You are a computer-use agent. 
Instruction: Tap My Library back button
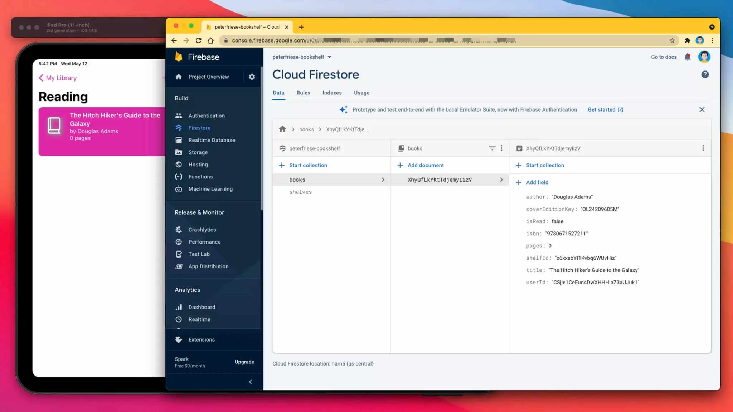pyautogui.click(x=58, y=78)
